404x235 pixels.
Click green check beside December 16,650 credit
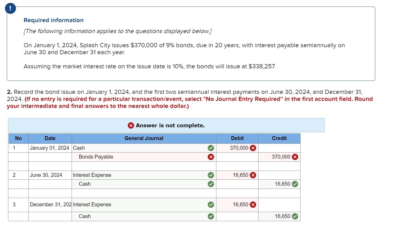[295, 216]
